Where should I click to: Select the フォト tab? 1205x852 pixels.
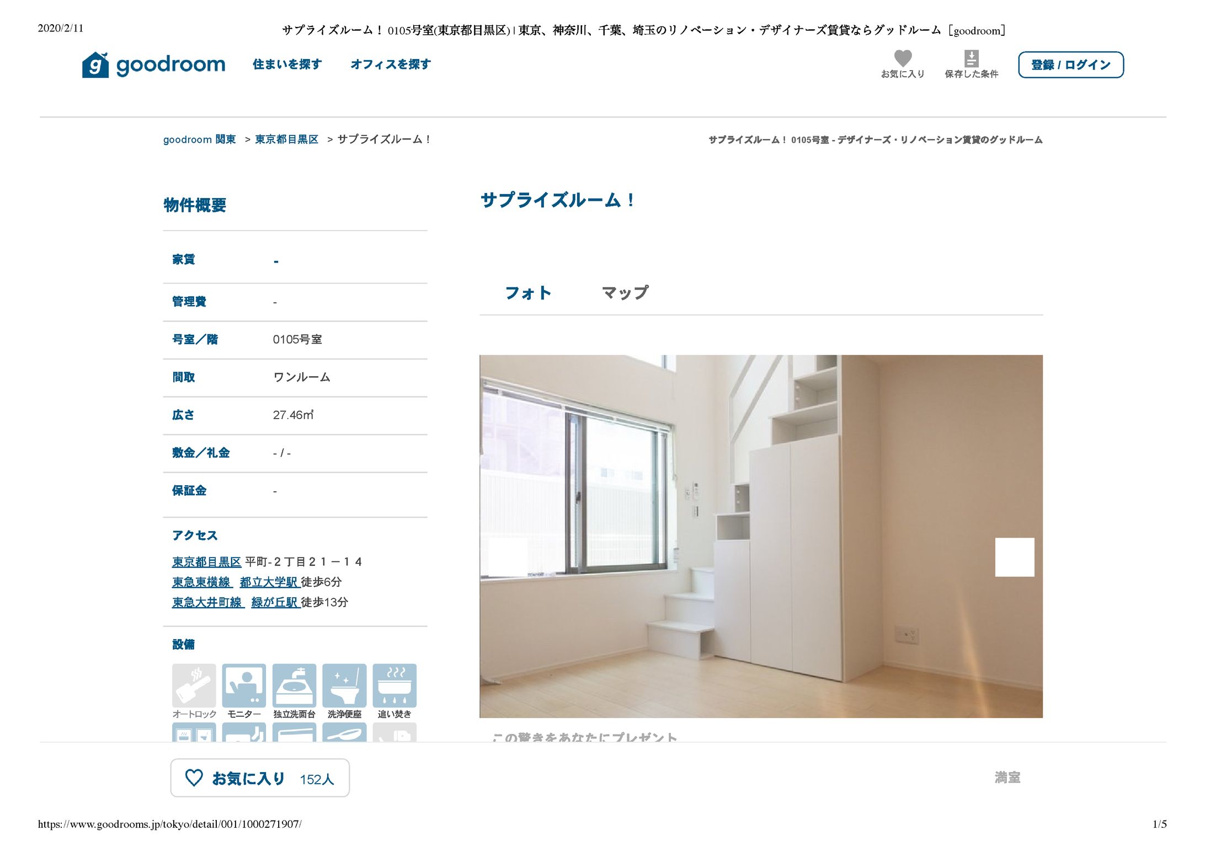click(528, 293)
